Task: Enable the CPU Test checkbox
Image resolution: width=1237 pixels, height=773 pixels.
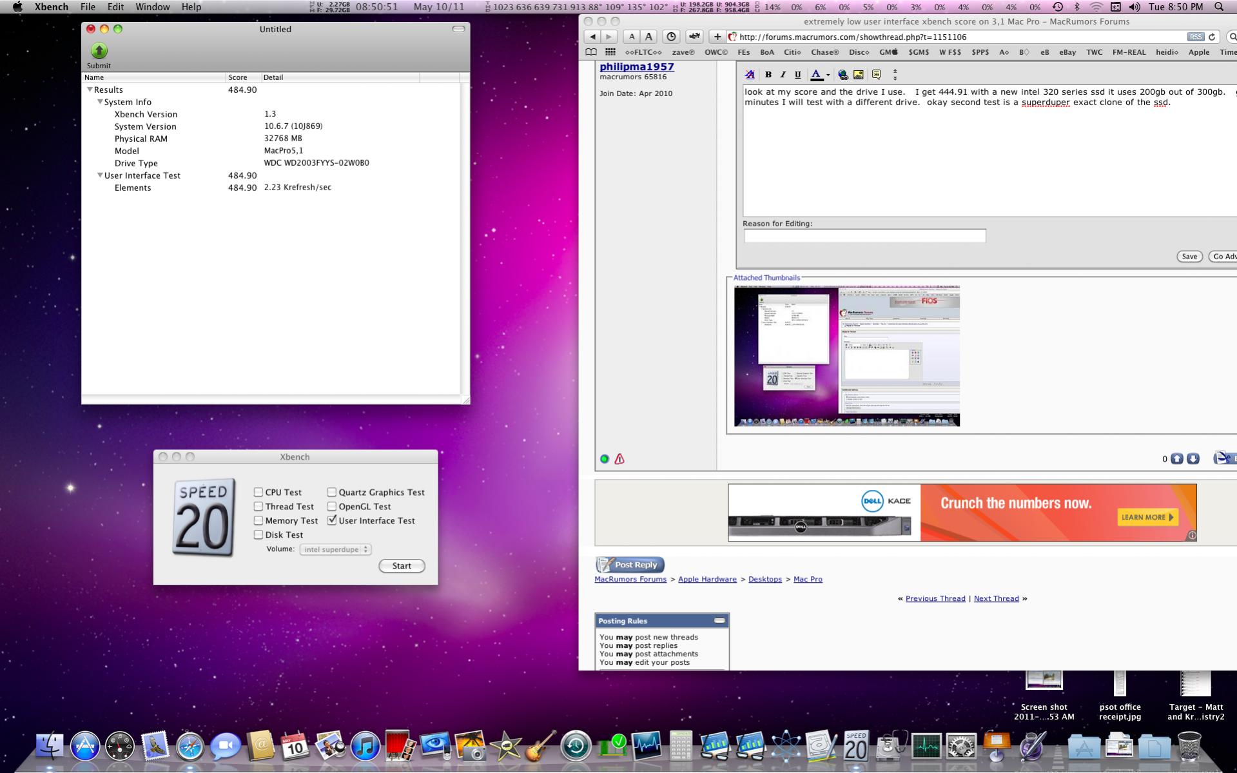Action: 258,492
